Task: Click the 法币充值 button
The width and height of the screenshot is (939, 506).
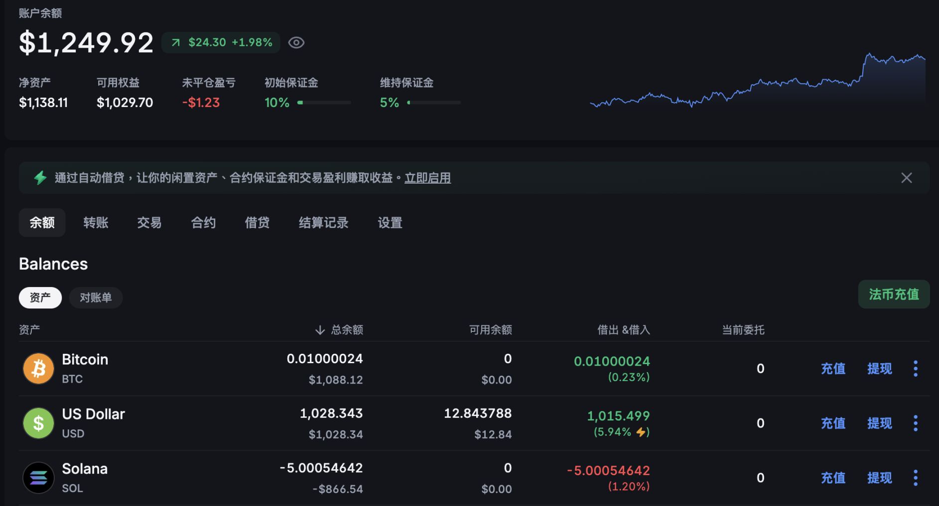Action: (894, 294)
